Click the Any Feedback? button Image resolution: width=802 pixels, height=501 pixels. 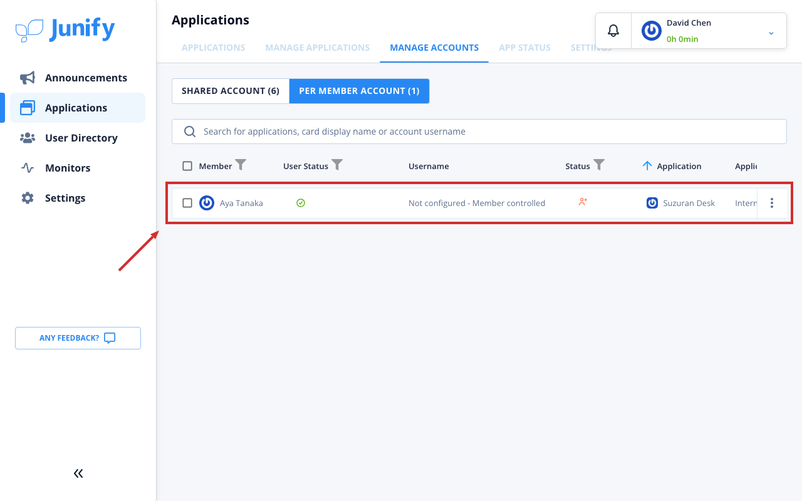[x=78, y=338]
